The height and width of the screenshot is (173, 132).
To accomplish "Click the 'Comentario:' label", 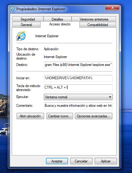I will tap(24, 106).
